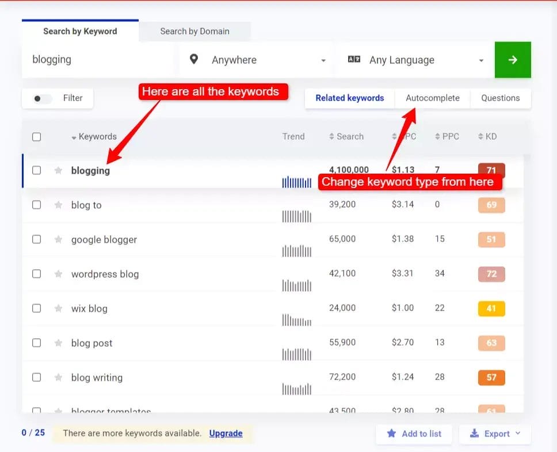
Task: Switch to the Search by Domain tab
Action: click(194, 31)
